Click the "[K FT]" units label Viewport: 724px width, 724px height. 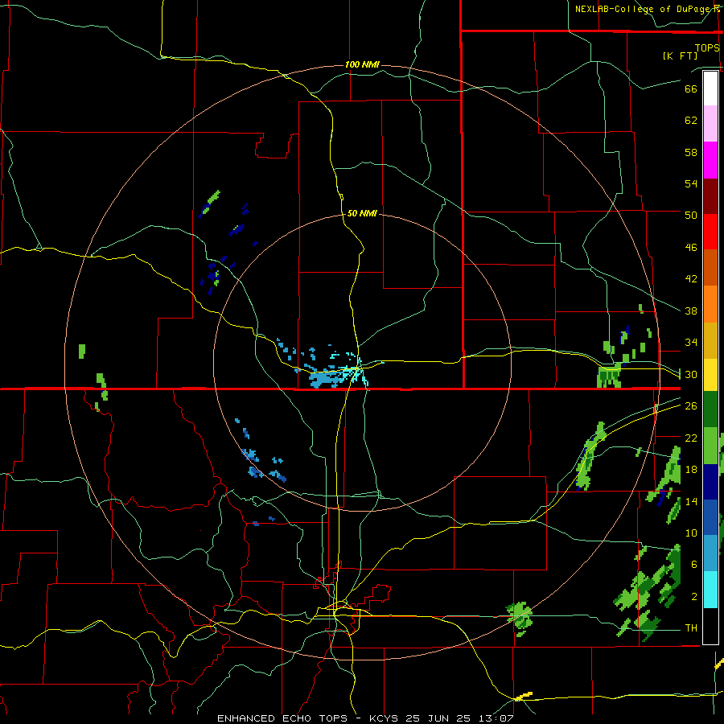[680, 56]
